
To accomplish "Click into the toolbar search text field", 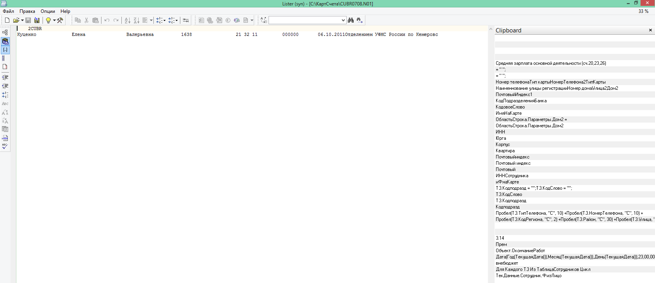I will pyautogui.click(x=304, y=20).
